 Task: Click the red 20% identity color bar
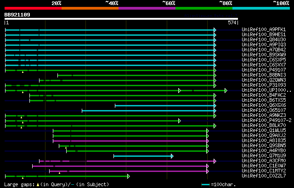pos(33,8)
